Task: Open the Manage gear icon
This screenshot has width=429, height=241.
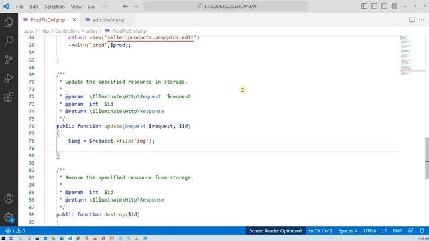Action: click(x=9, y=217)
